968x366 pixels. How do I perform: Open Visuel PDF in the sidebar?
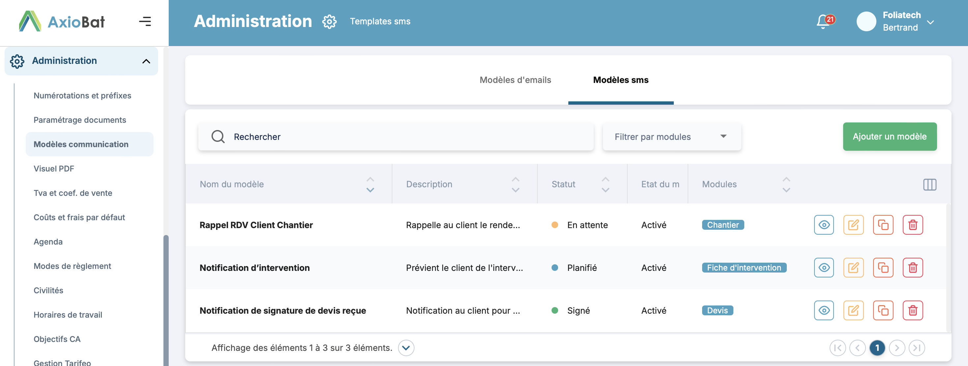pyautogui.click(x=54, y=169)
